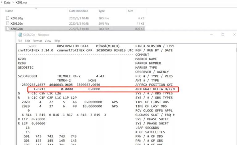
Task: Sort files by Size column header
Action: click(131, 11)
